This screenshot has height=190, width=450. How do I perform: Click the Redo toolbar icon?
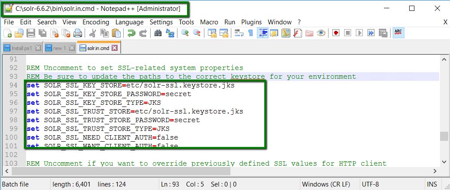pos(143,33)
